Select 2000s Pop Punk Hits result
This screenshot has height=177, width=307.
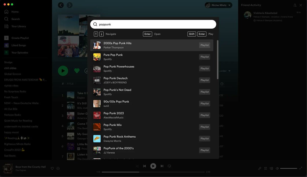coord(152,45)
